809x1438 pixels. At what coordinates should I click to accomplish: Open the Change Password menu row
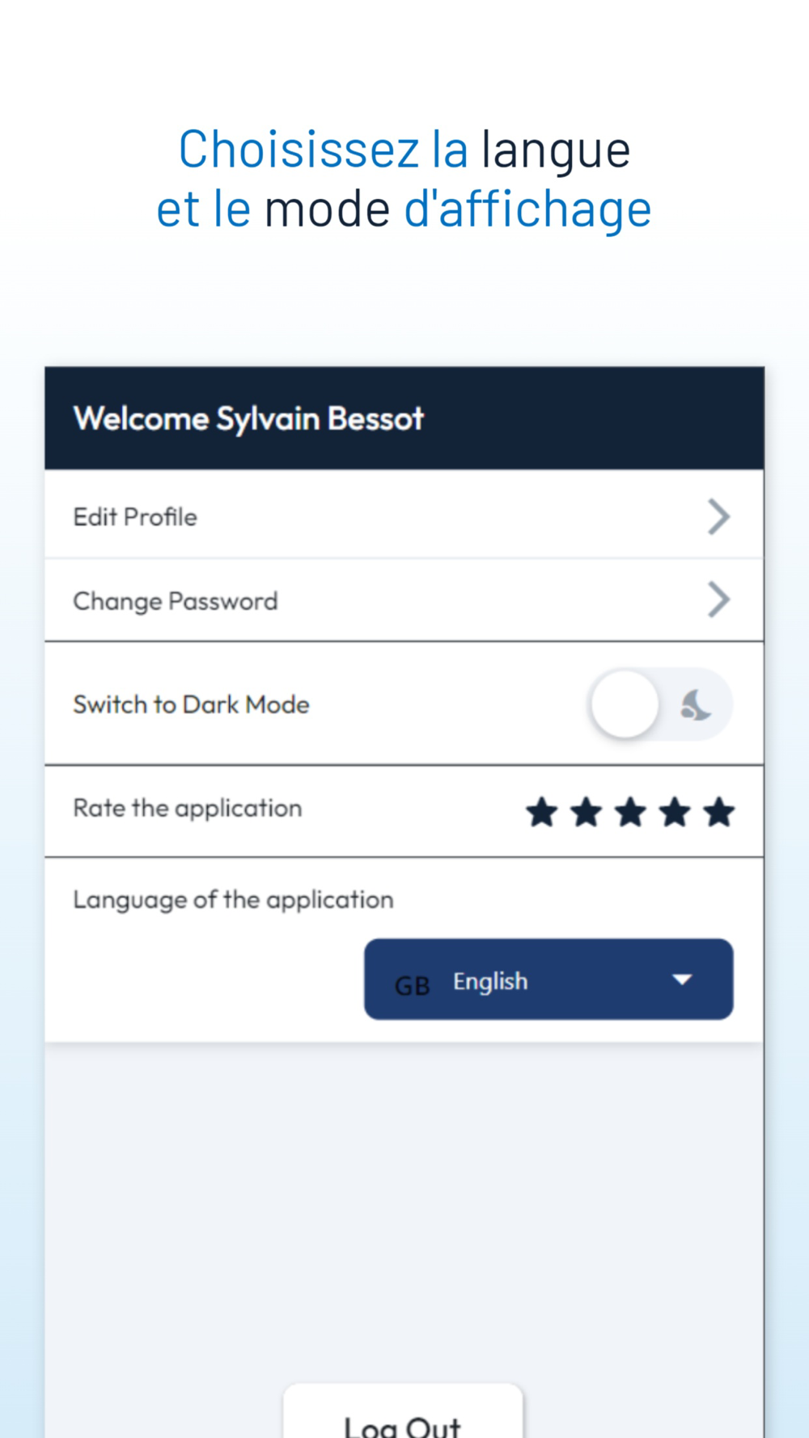pyautogui.click(x=404, y=600)
